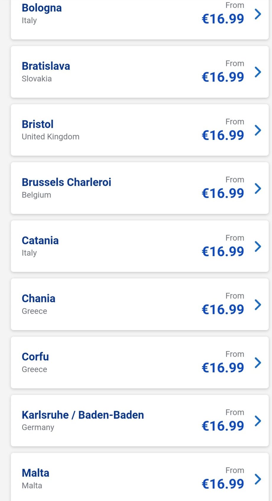
Task: Click the €16.99 price for Catania
Action: [223, 252]
